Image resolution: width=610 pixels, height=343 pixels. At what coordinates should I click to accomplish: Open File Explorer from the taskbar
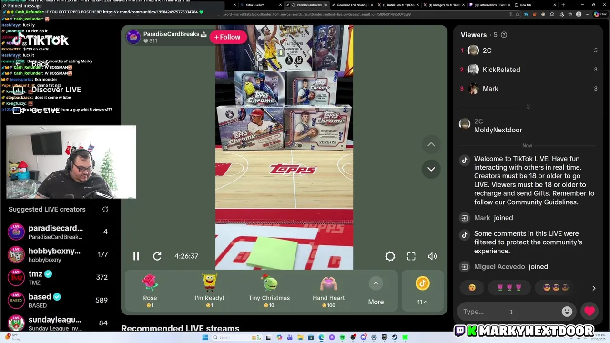(x=300, y=338)
